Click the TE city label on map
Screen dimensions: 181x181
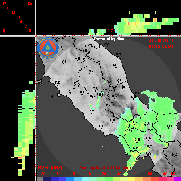pos(122,87)
